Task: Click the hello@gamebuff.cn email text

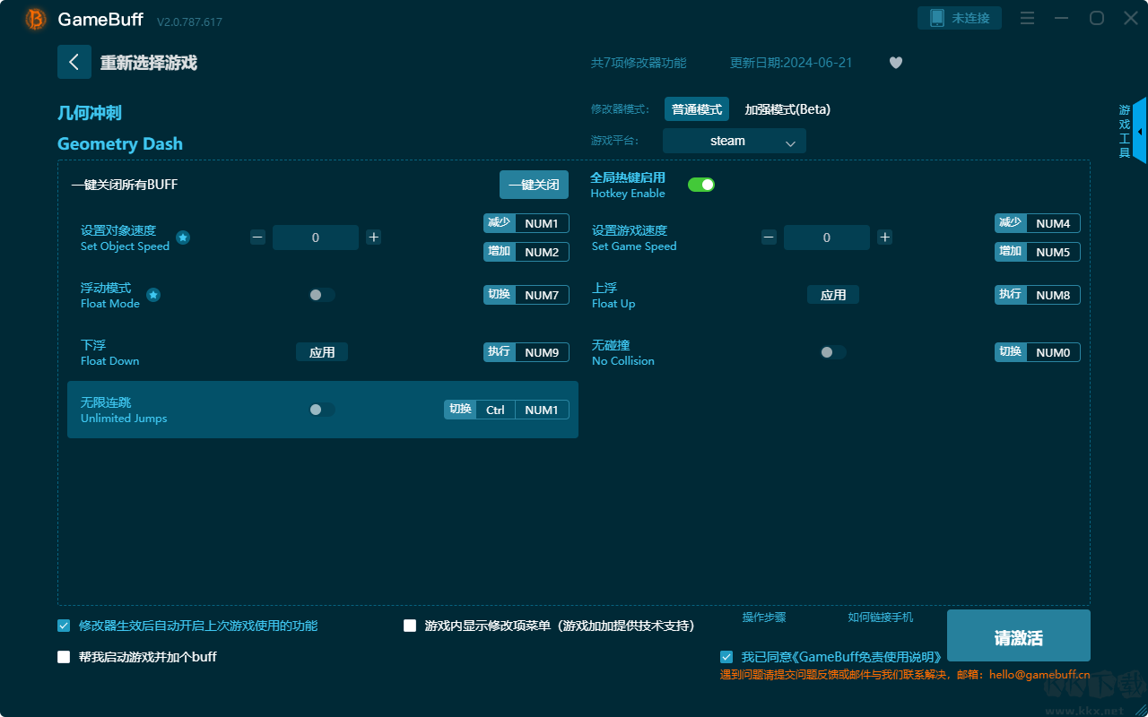Action: point(1039,675)
